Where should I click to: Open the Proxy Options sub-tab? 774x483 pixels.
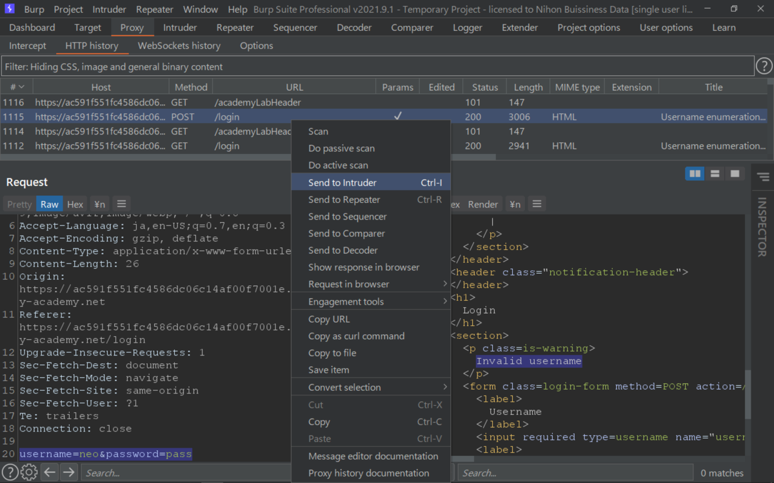(x=257, y=46)
